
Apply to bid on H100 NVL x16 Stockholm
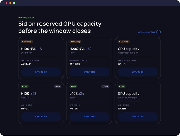click(41, 72)
